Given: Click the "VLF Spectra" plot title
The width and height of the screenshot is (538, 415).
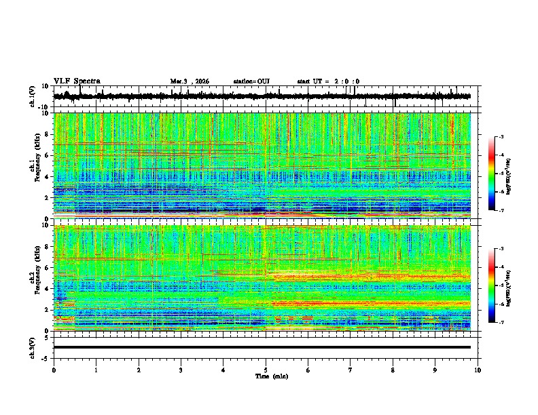Looking at the screenshot, I should [77, 81].
